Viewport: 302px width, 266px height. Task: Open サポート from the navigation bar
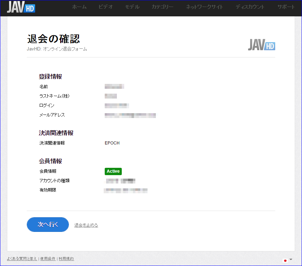tap(286, 7)
